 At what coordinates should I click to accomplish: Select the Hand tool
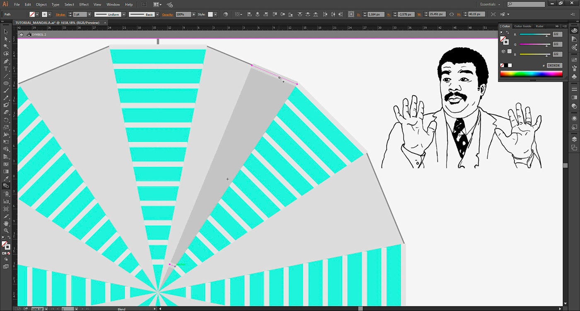pos(6,224)
